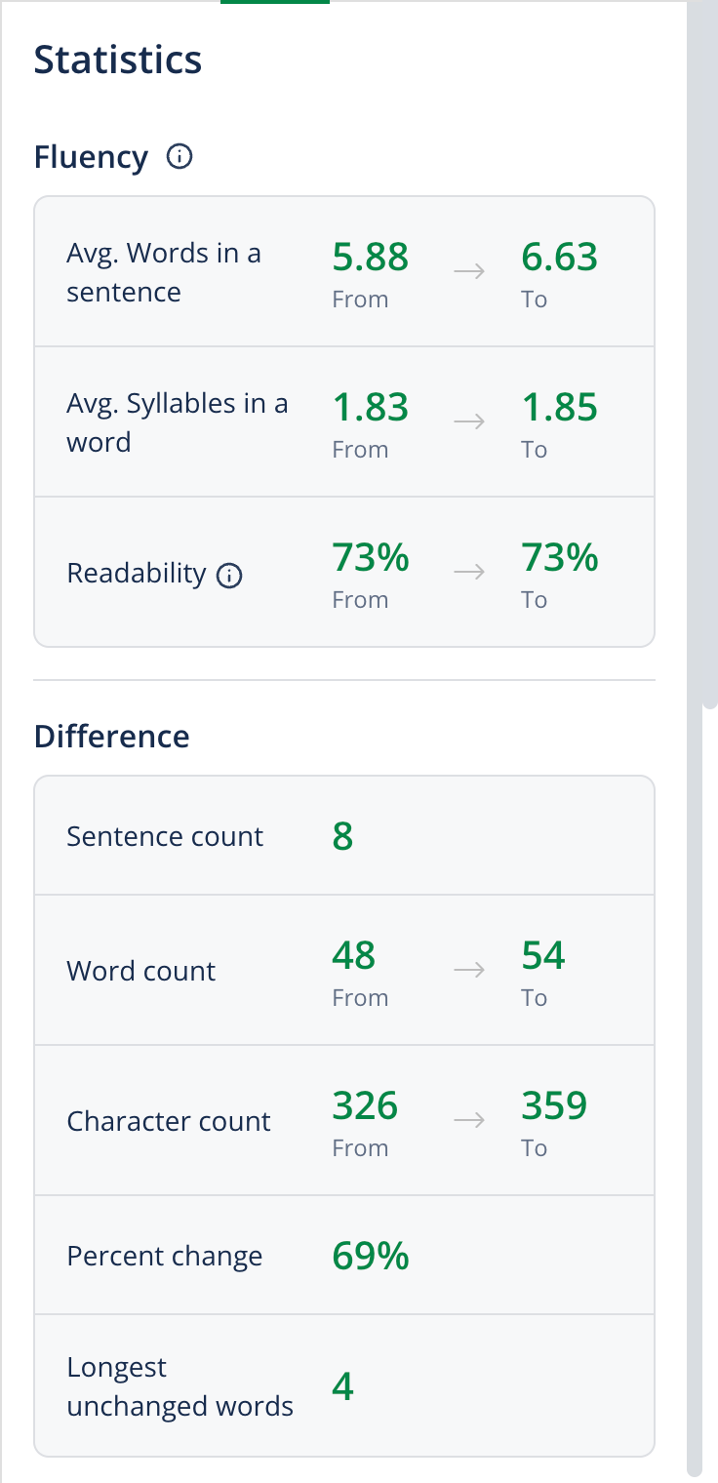
Task: Select the Statistics panel heading
Action: coord(118,60)
